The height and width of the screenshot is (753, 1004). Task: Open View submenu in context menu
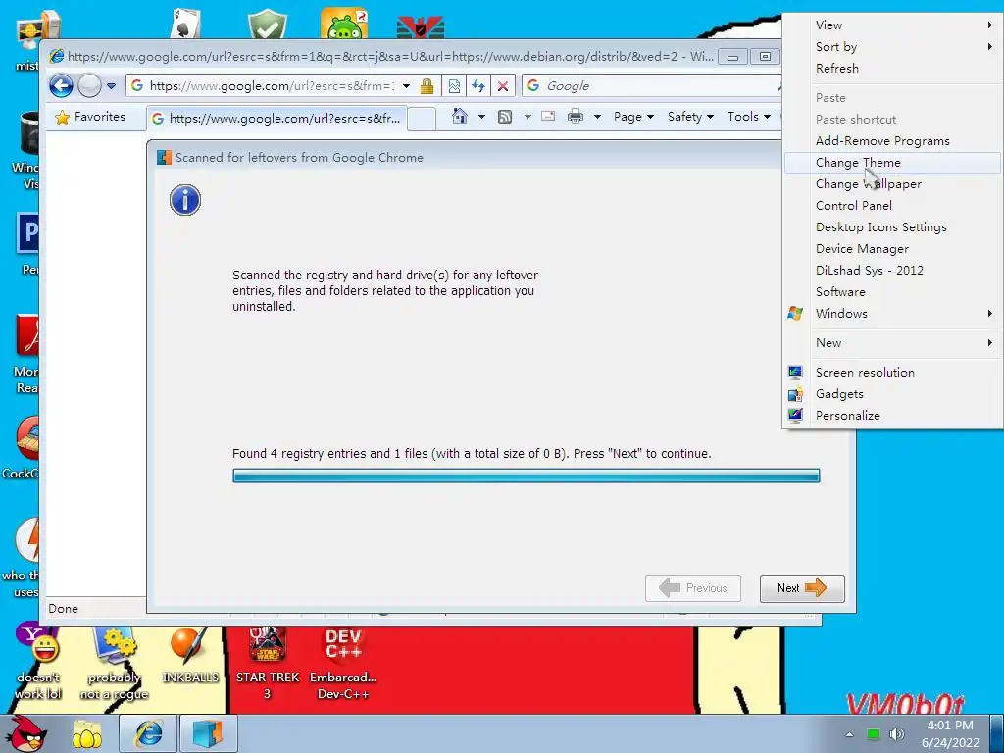click(x=892, y=25)
